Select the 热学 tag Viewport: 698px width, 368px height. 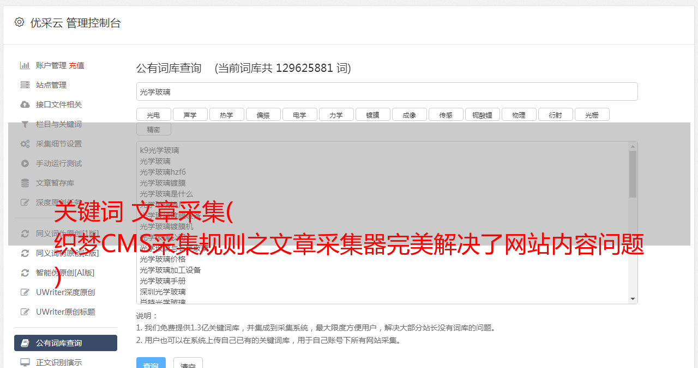click(x=226, y=114)
